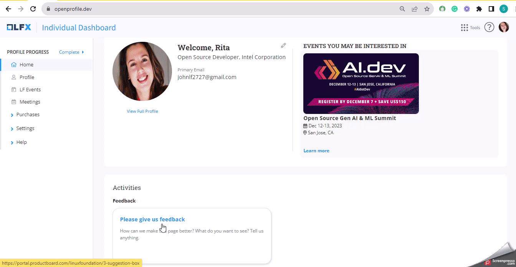516x267 pixels.
Task: Click the LFX logo
Action: click(19, 27)
